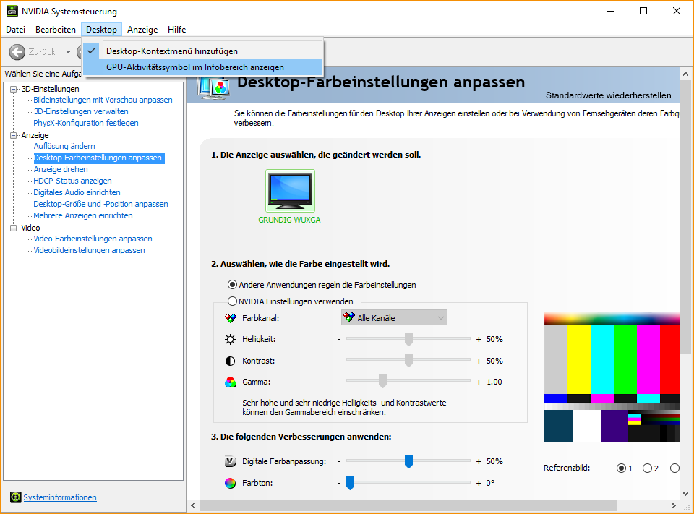Viewport: 694px width, 514px height.
Task: Select 'Desktop-Farbeinstellungen anpassen' tree item
Action: coord(99,158)
